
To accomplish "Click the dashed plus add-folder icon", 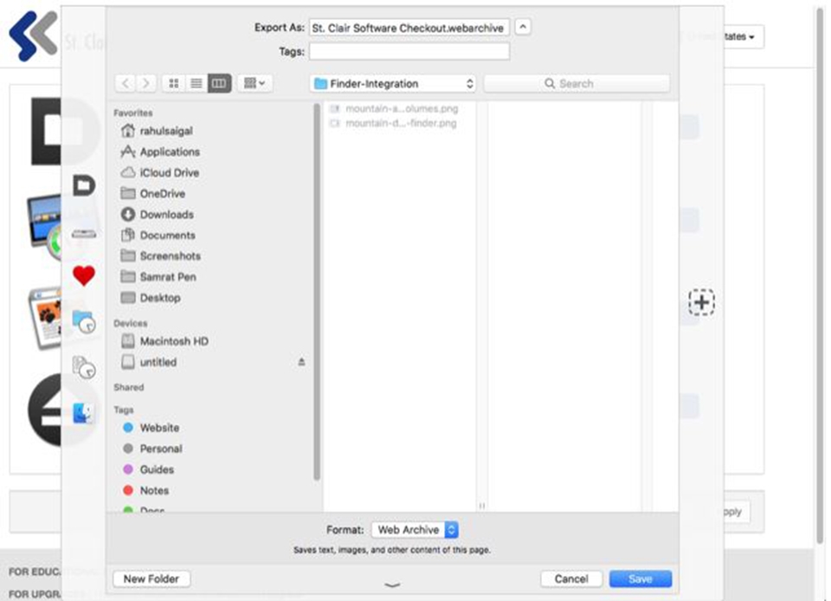I will point(701,302).
